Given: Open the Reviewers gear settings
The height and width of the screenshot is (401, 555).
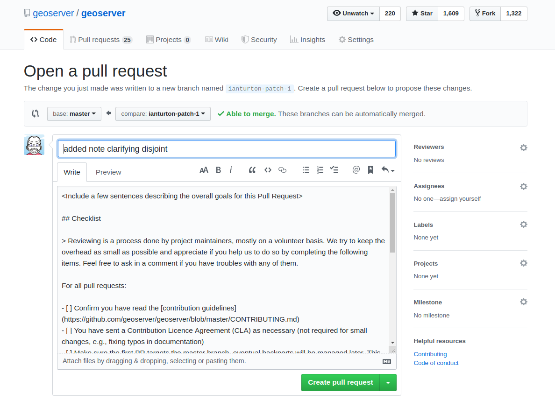Looking at the screenshot, I should pos(524,148).
